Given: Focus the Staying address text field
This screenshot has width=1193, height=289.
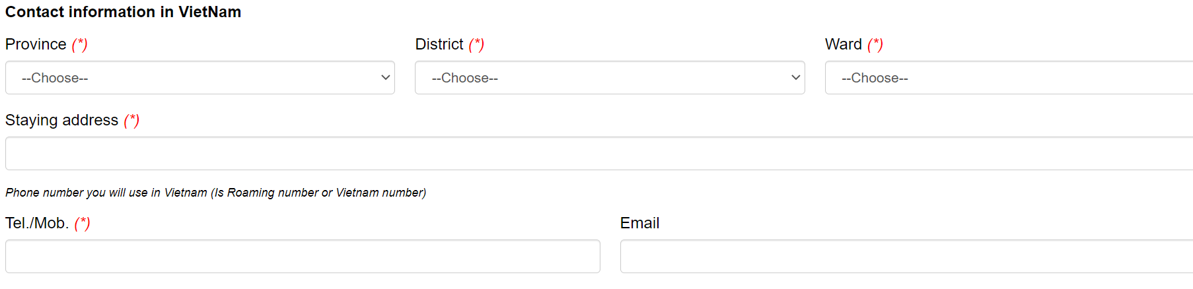Looking at the screenshot, I should (598, 154).
